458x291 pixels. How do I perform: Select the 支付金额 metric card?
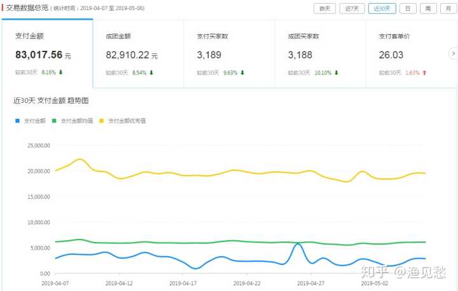point(47,53)
